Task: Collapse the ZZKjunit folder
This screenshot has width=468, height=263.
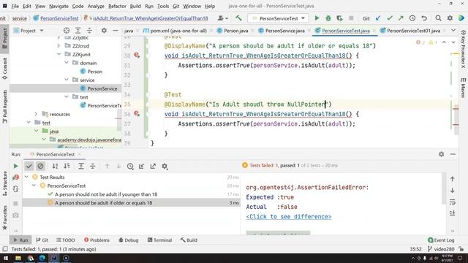Action: click(58, 54)
